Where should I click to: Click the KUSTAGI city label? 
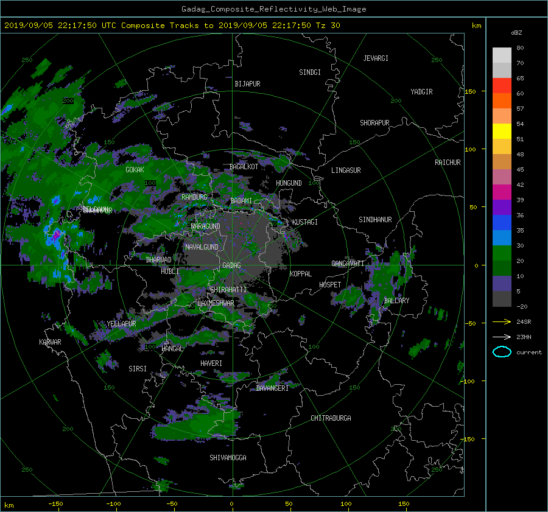point(305,222)
